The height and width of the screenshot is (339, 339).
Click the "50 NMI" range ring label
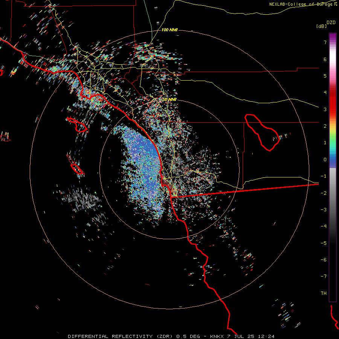click(x=169, y=99)
